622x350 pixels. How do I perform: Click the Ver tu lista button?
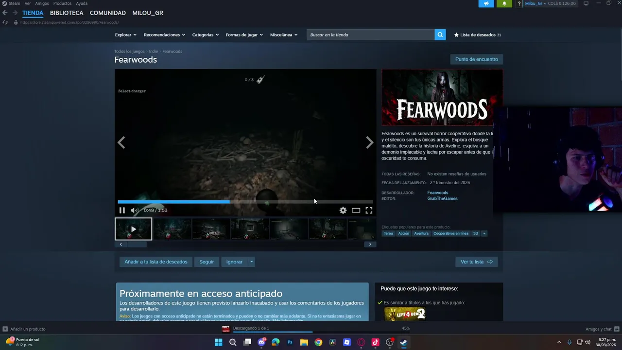click(x=476, y=262)
